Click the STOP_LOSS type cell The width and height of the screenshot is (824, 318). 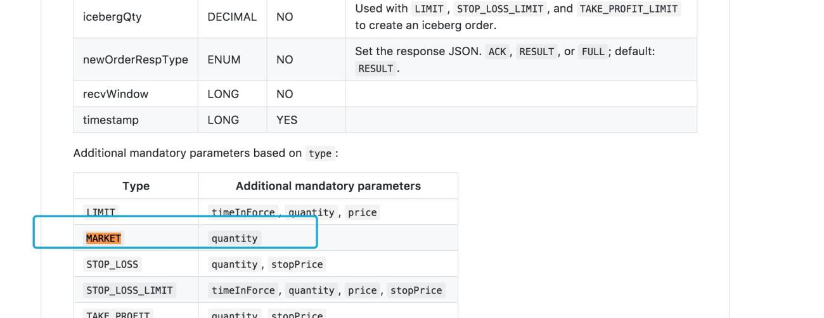[x=136, y=264]
